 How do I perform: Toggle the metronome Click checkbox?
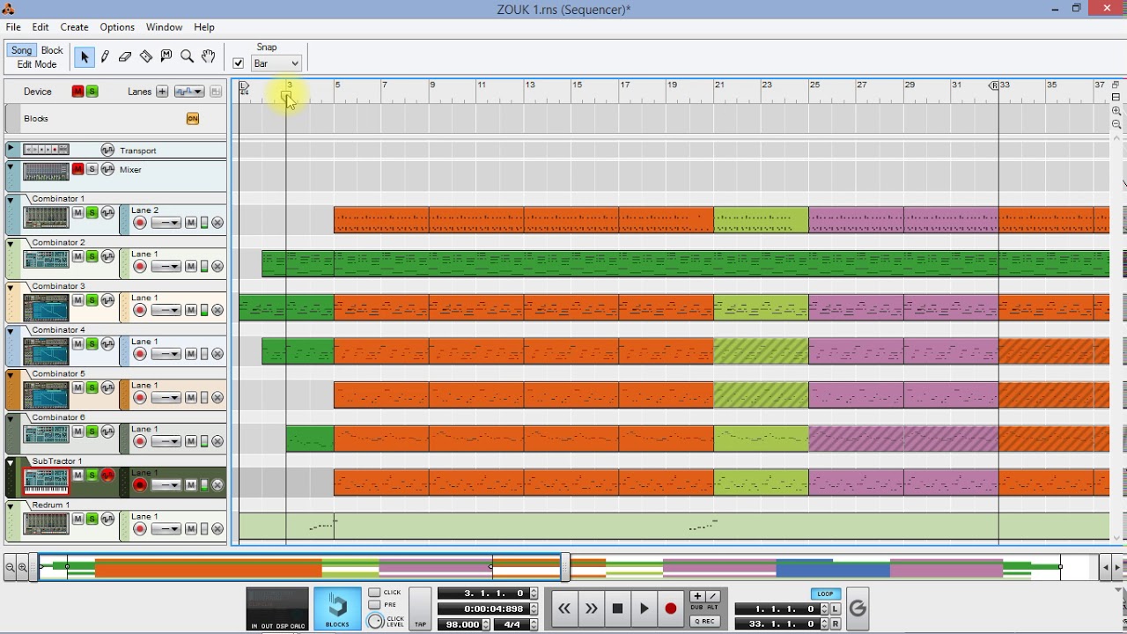[374, 593]
